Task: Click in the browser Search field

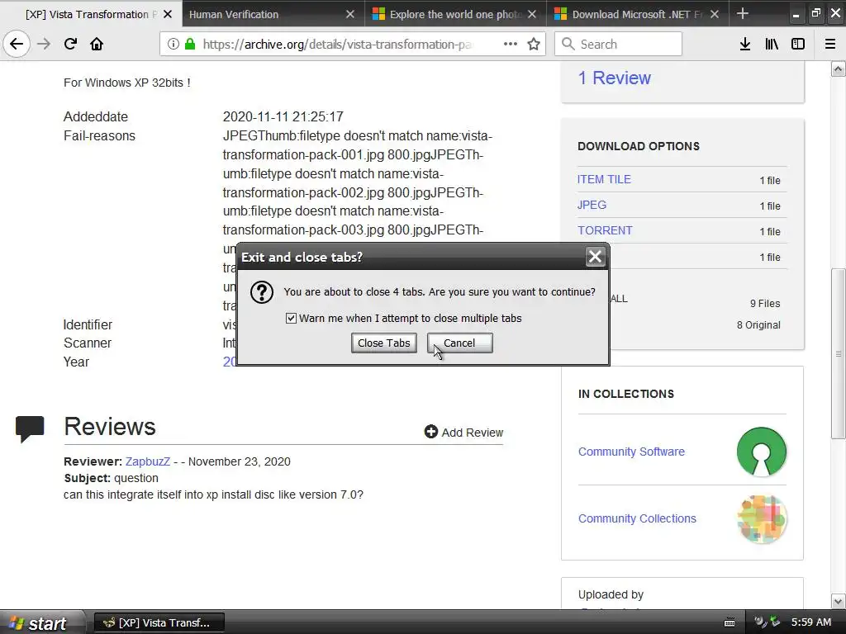Action: click(x=618, y=44)
